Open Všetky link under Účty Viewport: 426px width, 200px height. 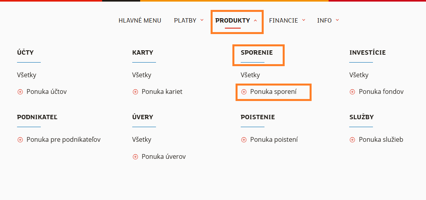pos(27,75)
